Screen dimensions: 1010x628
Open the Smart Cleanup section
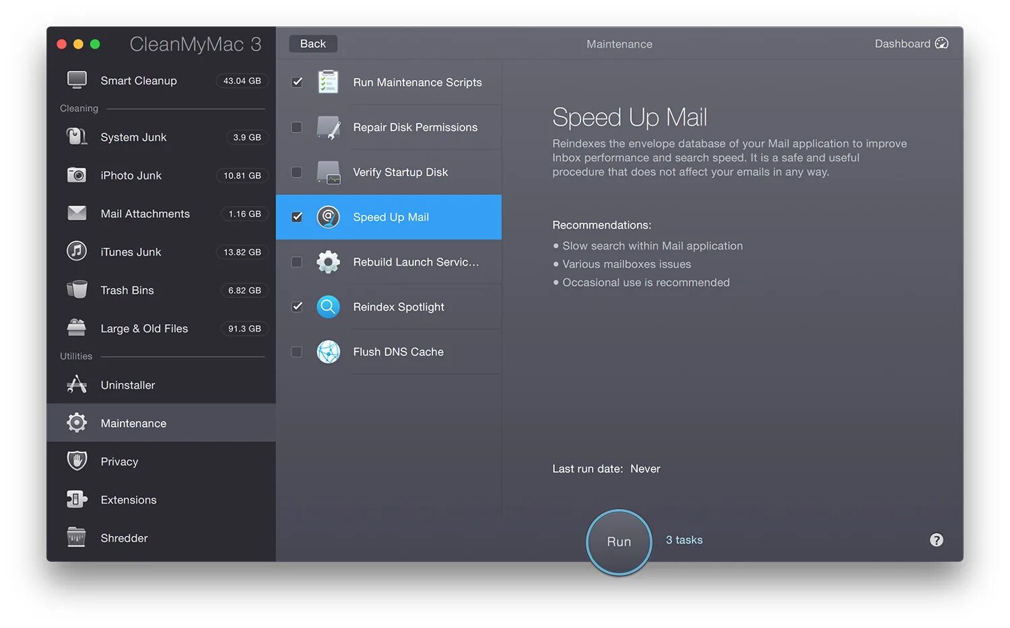(161, 80)
